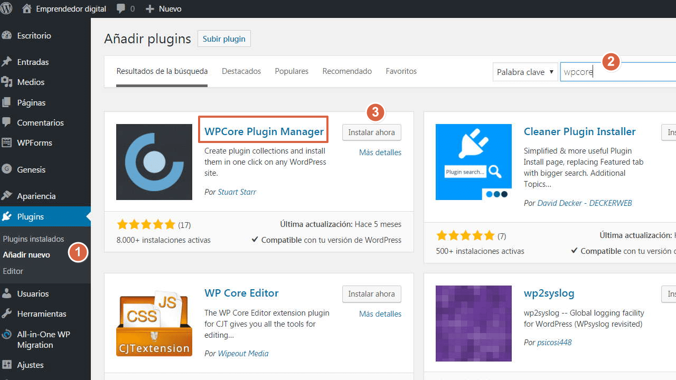Viewport: 676px width, 380px height.
Task: Install WPCore Plugin Manager with Instalar ahora
Action: [372, 132]
